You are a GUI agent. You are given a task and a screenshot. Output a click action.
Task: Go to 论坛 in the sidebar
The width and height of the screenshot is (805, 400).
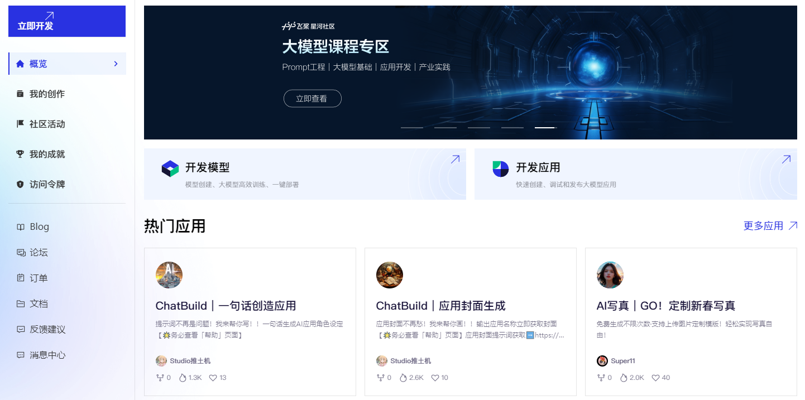click(32, 252)
